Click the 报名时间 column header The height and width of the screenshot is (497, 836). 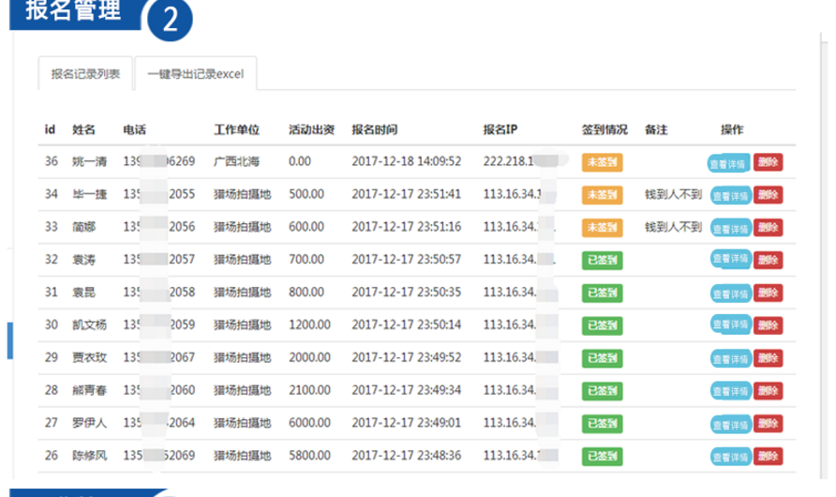[x=374, y=129]
